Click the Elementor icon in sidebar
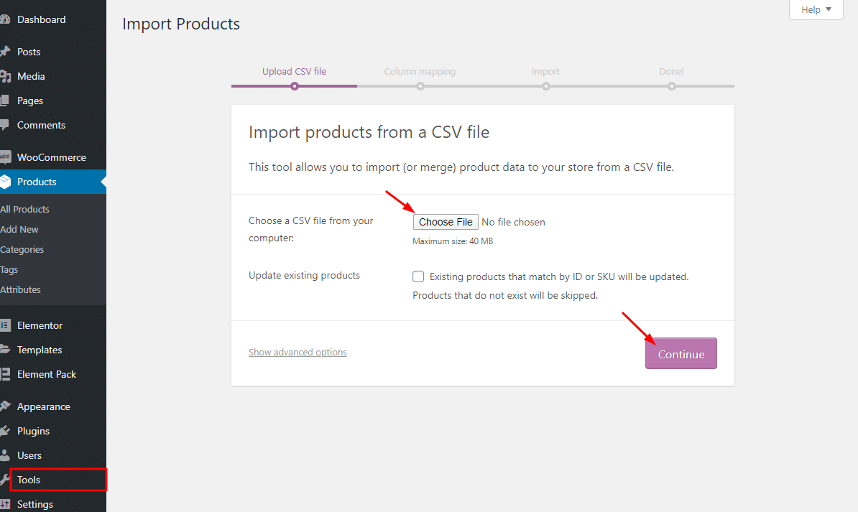This screenshot has width=858, height=512. click(4, 325)
